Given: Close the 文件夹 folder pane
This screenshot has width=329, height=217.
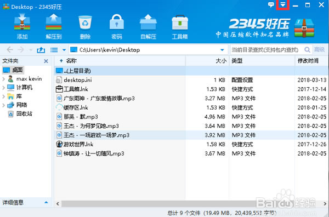Looking at the screenshot, I should (46, 61).
